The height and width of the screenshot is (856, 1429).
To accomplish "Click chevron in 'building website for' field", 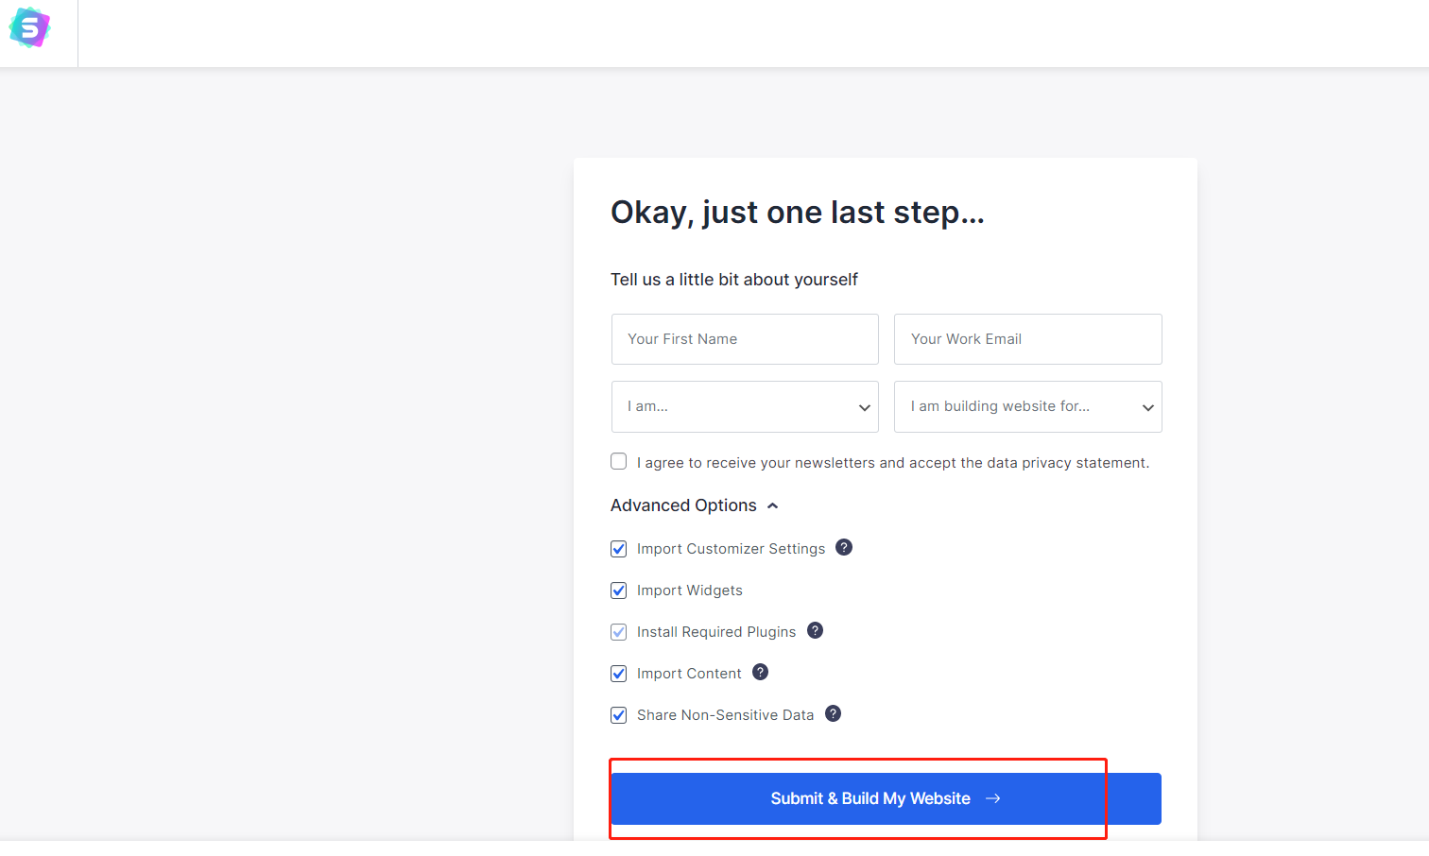I will 1147,407.
